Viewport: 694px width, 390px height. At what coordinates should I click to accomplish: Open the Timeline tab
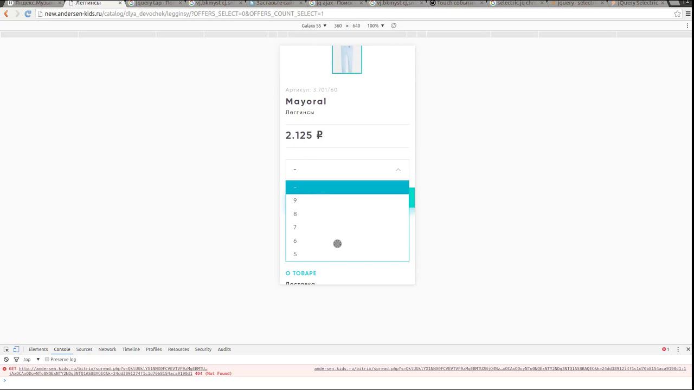[131, 349]
